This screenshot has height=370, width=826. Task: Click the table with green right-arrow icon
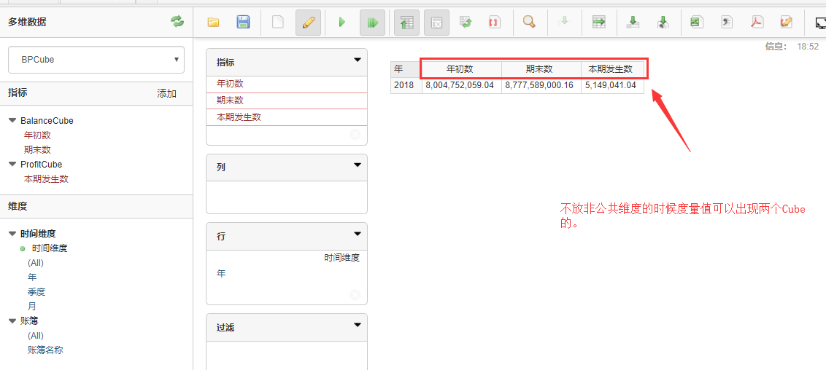coord(599,23)
